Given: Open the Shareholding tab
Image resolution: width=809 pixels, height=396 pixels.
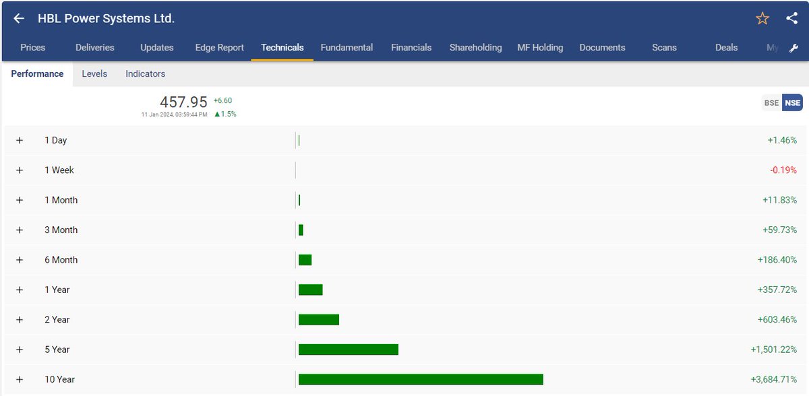Looking at the screenshot, I should [x=476, y=48].
